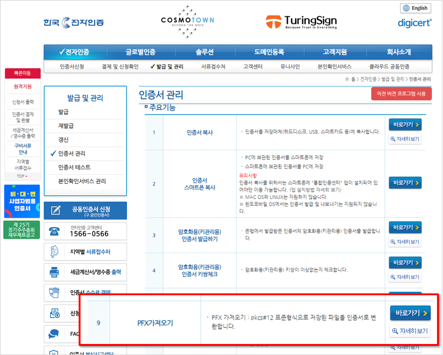Click the pencil icon for 공동인증서 신청
This screenshot has width=443, height=355.
[x=56, y=210]
